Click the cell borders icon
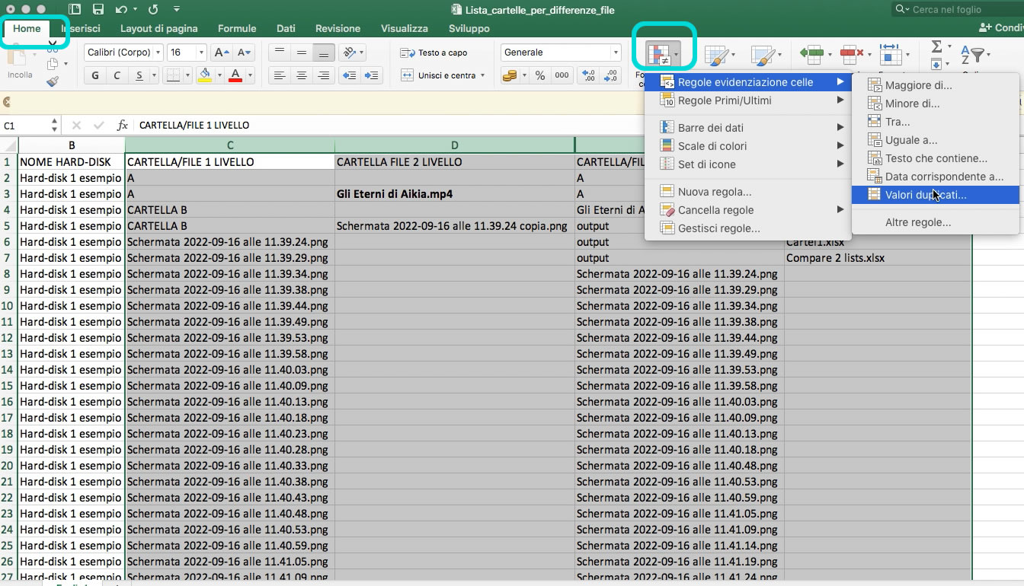Screen dimensions: 1024x586 (x=173, y=75)
